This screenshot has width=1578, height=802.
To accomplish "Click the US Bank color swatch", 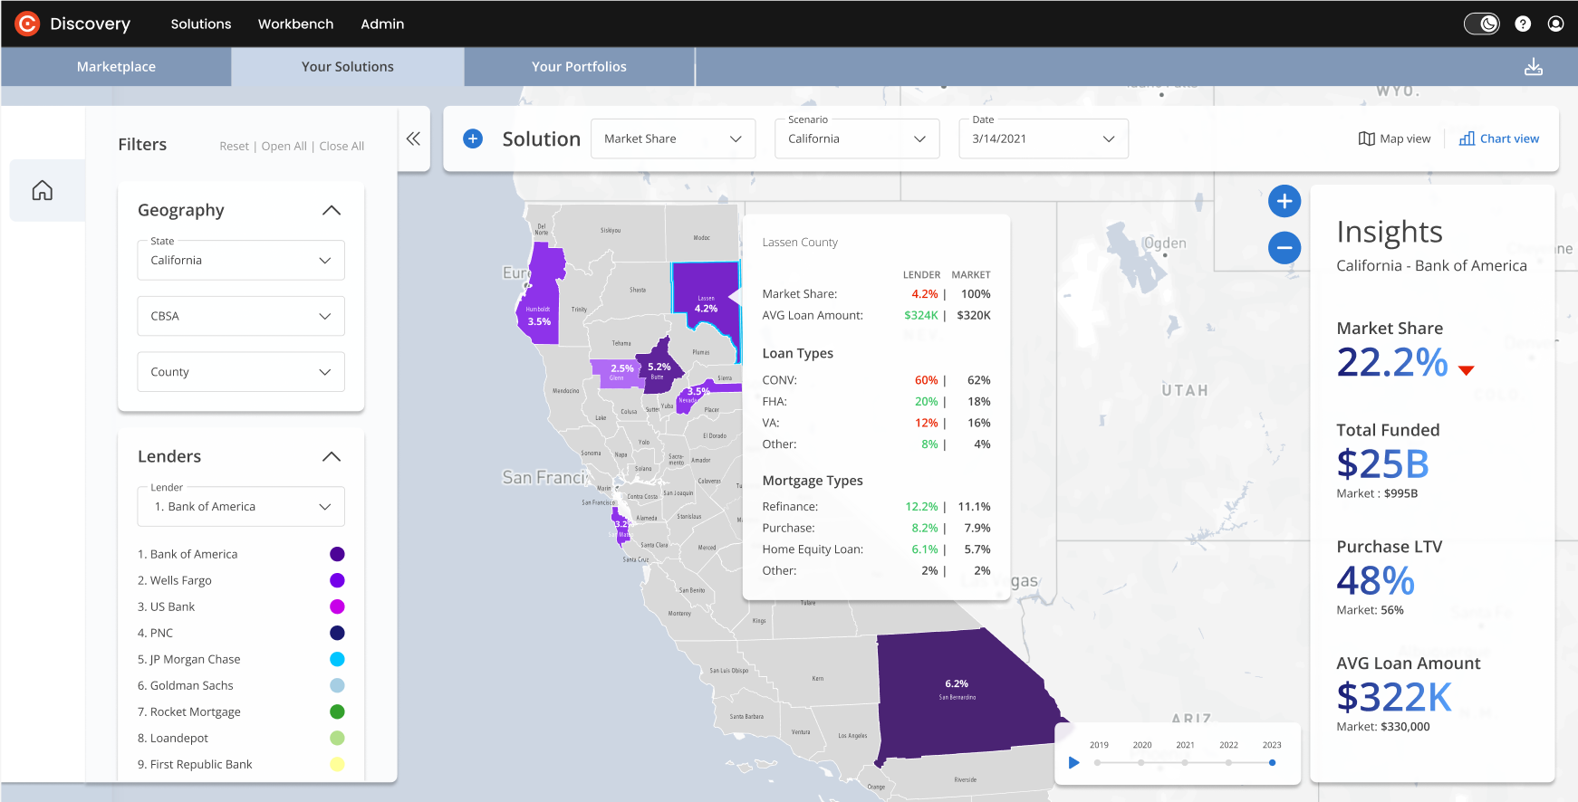I will [337, 606].
